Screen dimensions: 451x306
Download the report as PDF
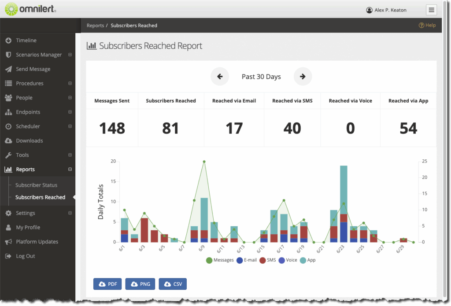pos(107,284)
